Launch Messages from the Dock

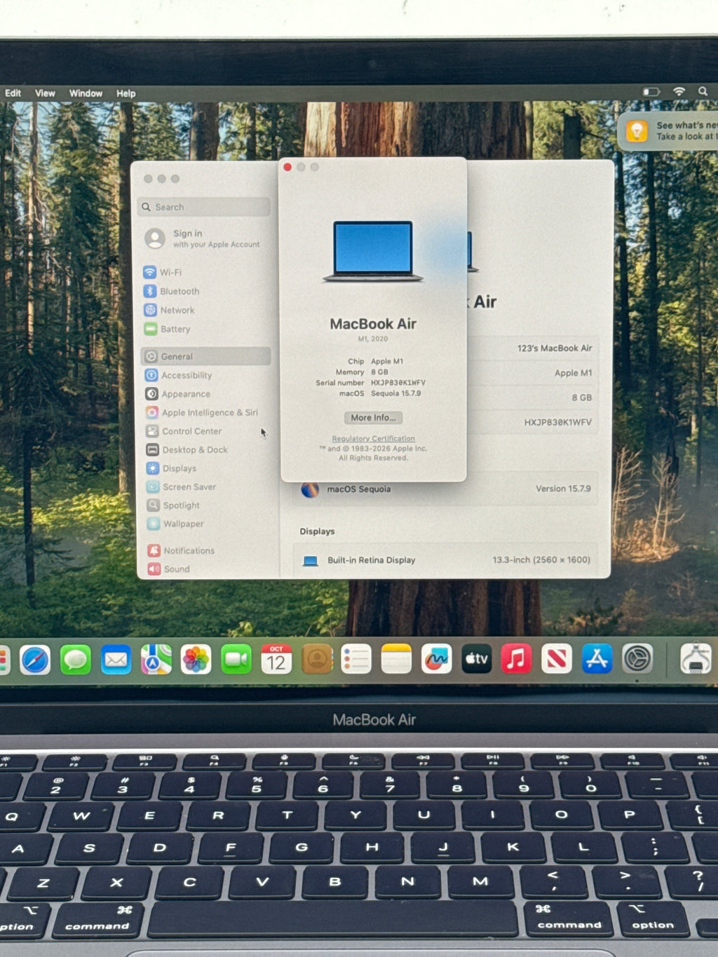click(75, 660)
